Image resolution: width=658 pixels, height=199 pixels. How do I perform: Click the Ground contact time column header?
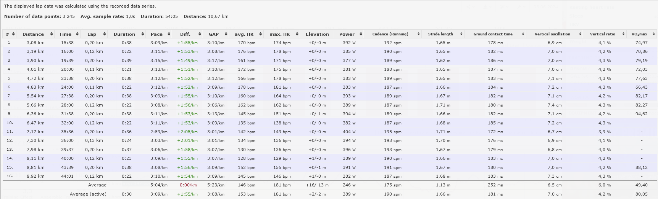[493, 34]
